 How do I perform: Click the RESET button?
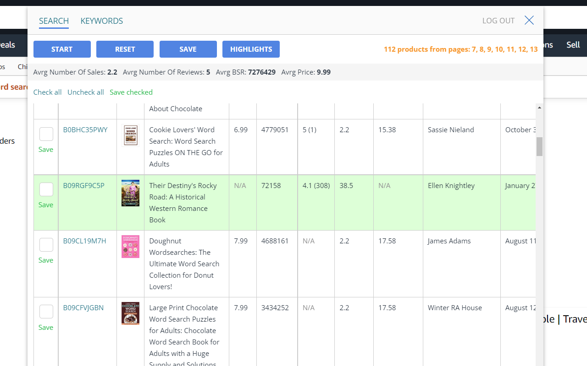125,49
